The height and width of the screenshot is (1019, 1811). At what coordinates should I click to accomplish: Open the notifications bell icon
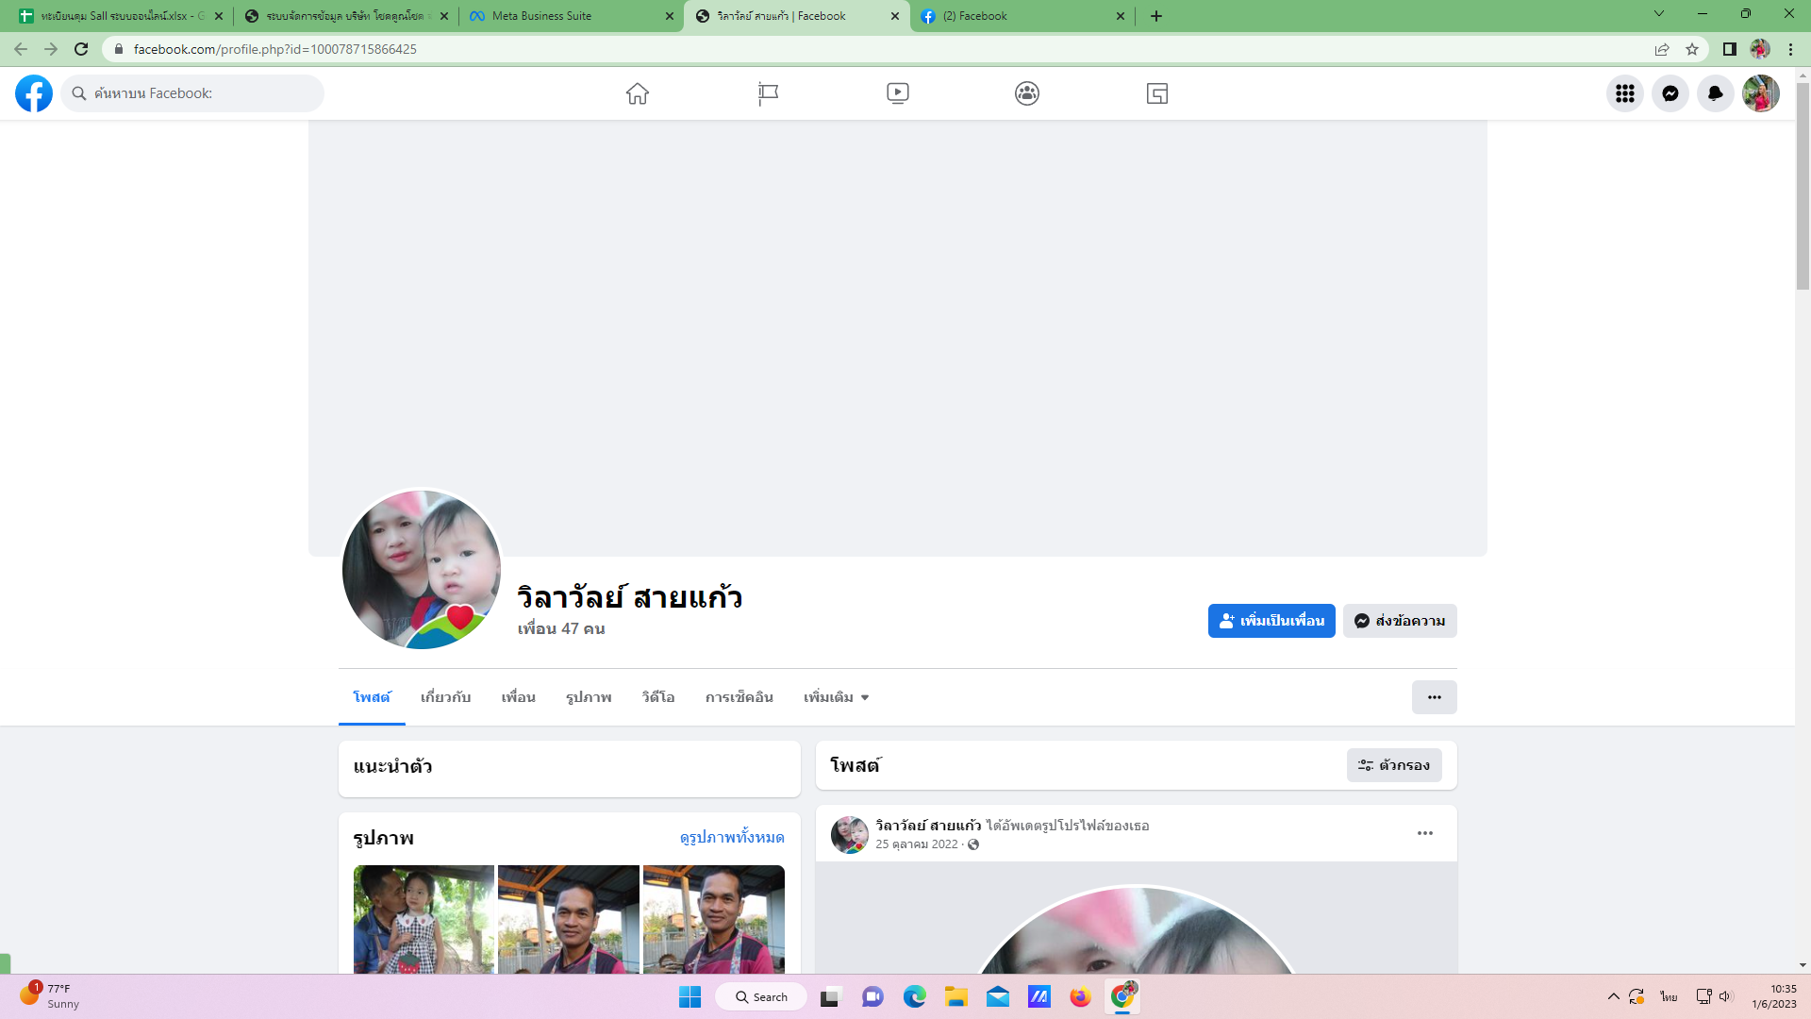(1715, 93)
